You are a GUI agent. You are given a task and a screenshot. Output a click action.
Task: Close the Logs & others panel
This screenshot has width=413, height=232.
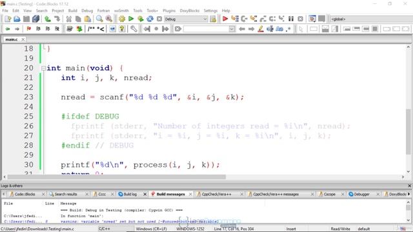(410, 186)
